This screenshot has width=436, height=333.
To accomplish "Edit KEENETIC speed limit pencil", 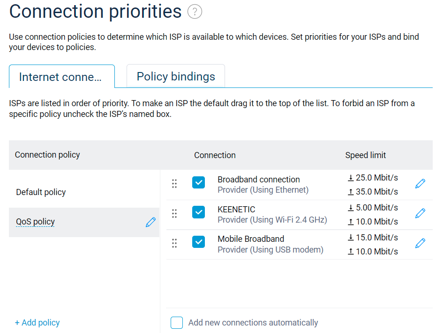I will point(421,214).
